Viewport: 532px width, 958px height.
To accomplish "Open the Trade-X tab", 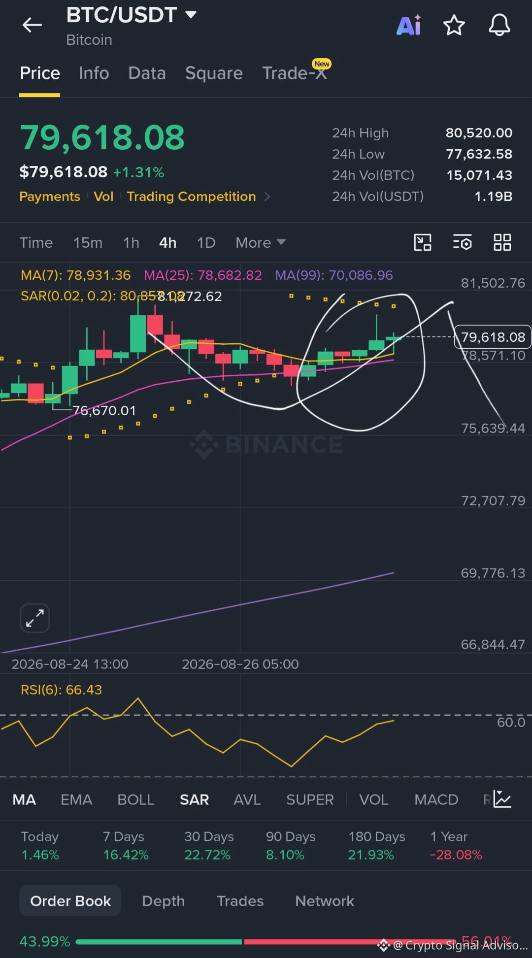I will click(x=295, y=73).
